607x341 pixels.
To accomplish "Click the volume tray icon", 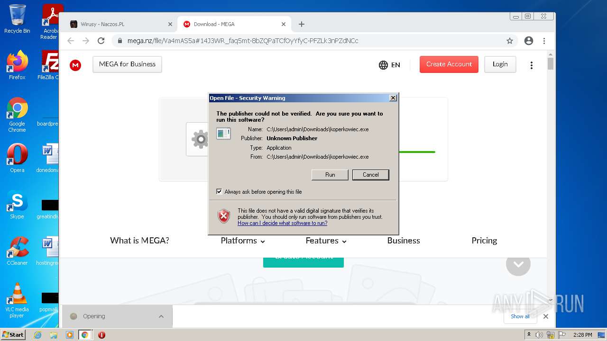I will [539, 335].
